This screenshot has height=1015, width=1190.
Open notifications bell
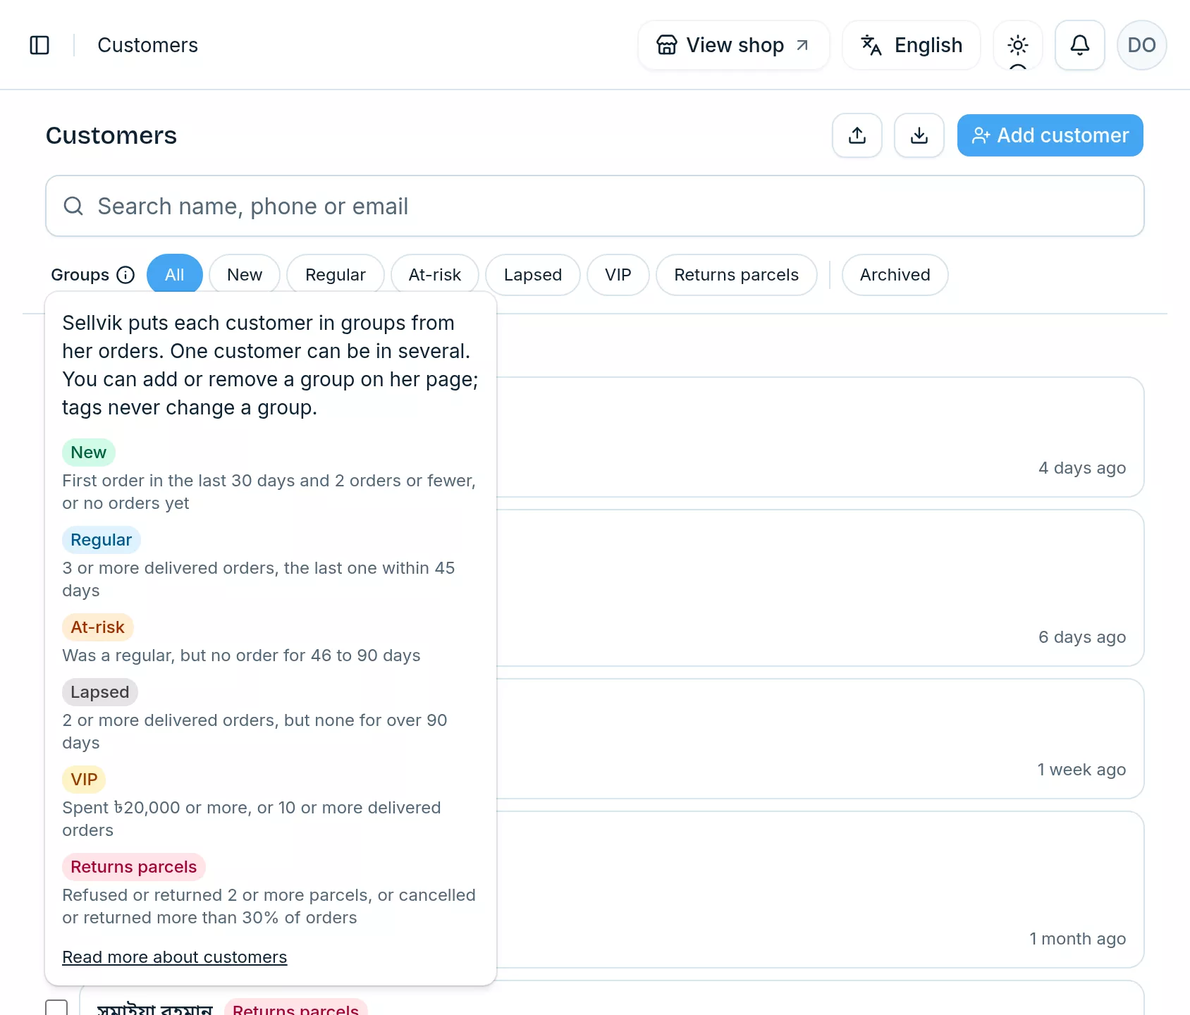pos(1080,45)
